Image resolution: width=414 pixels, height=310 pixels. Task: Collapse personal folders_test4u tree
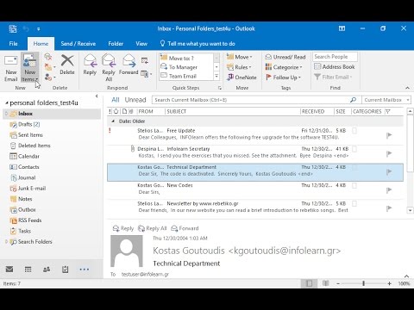pyautogui.click(x=6, y=103)
